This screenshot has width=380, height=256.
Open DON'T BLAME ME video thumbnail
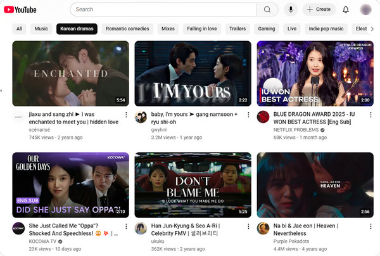point(193,185)
